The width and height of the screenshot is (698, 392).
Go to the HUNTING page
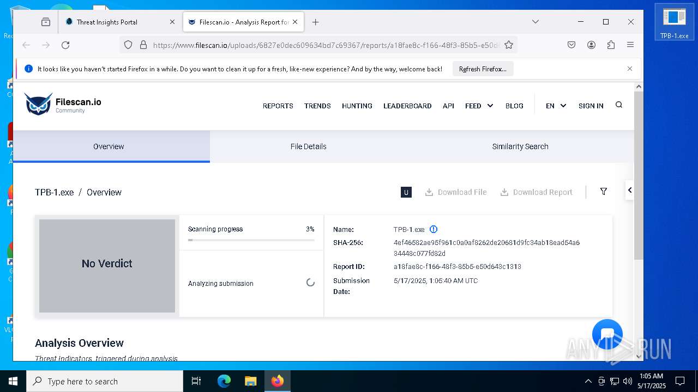point(357,106)
